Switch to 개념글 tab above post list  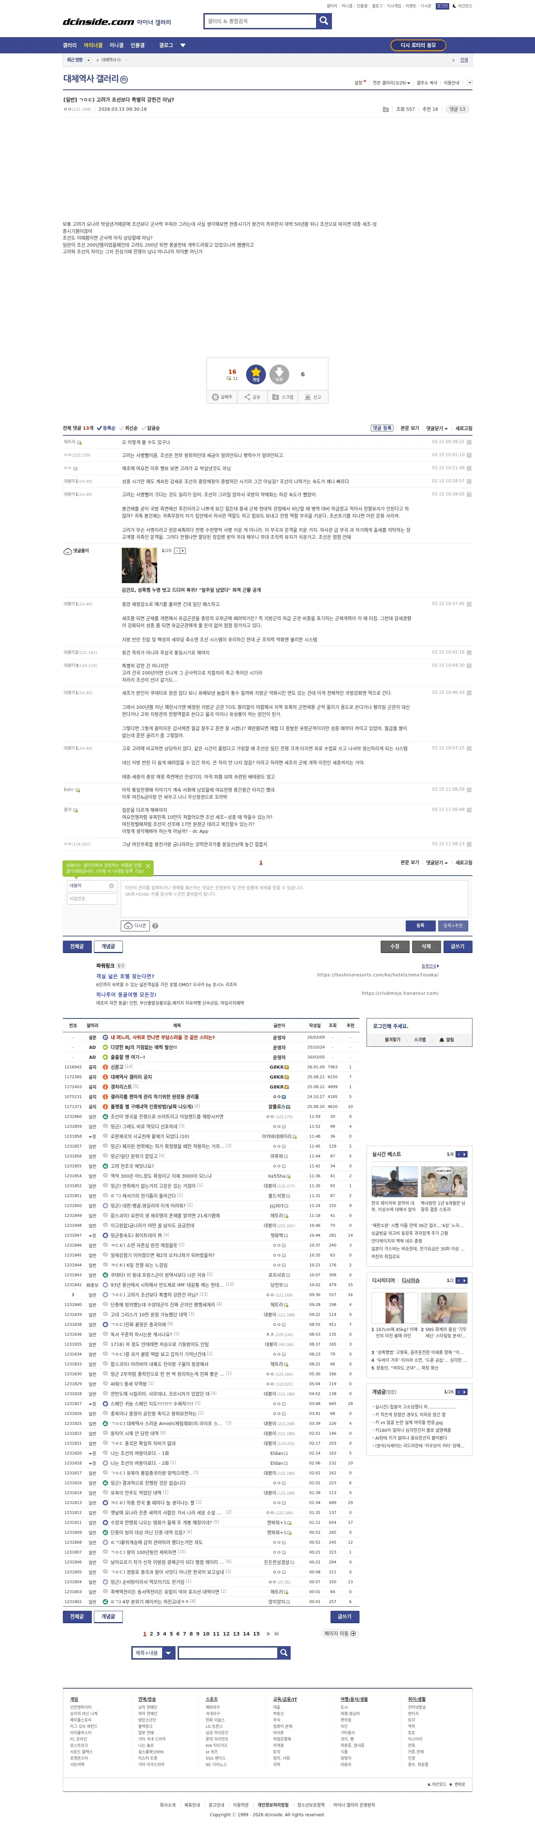(108, 946)
